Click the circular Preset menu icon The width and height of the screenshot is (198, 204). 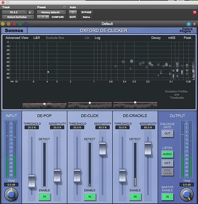[x=65, y=7]
